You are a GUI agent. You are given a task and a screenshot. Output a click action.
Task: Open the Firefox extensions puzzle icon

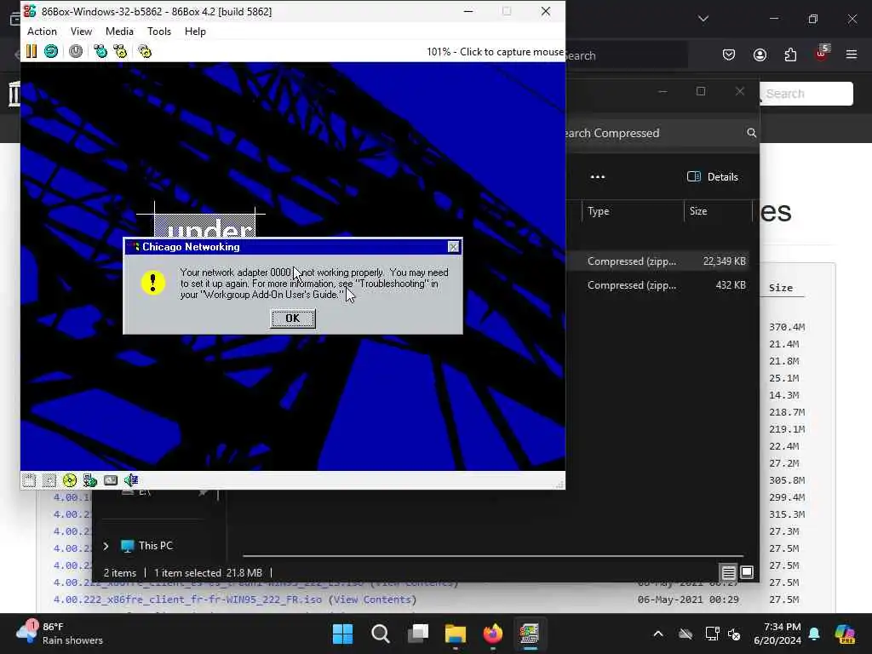(790, 54)
